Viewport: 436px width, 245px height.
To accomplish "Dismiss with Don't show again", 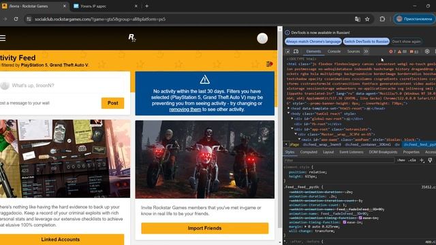I will coord(406,42).
